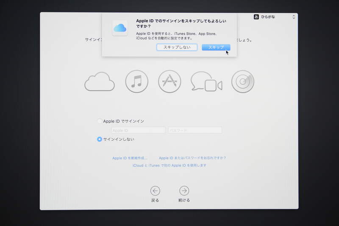Click the Find My Mac radar icon
Viewport: 339px width, 226px height.
pos(243,81)
